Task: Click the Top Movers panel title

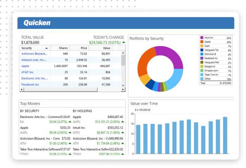Action: click(x=30, y=104)
